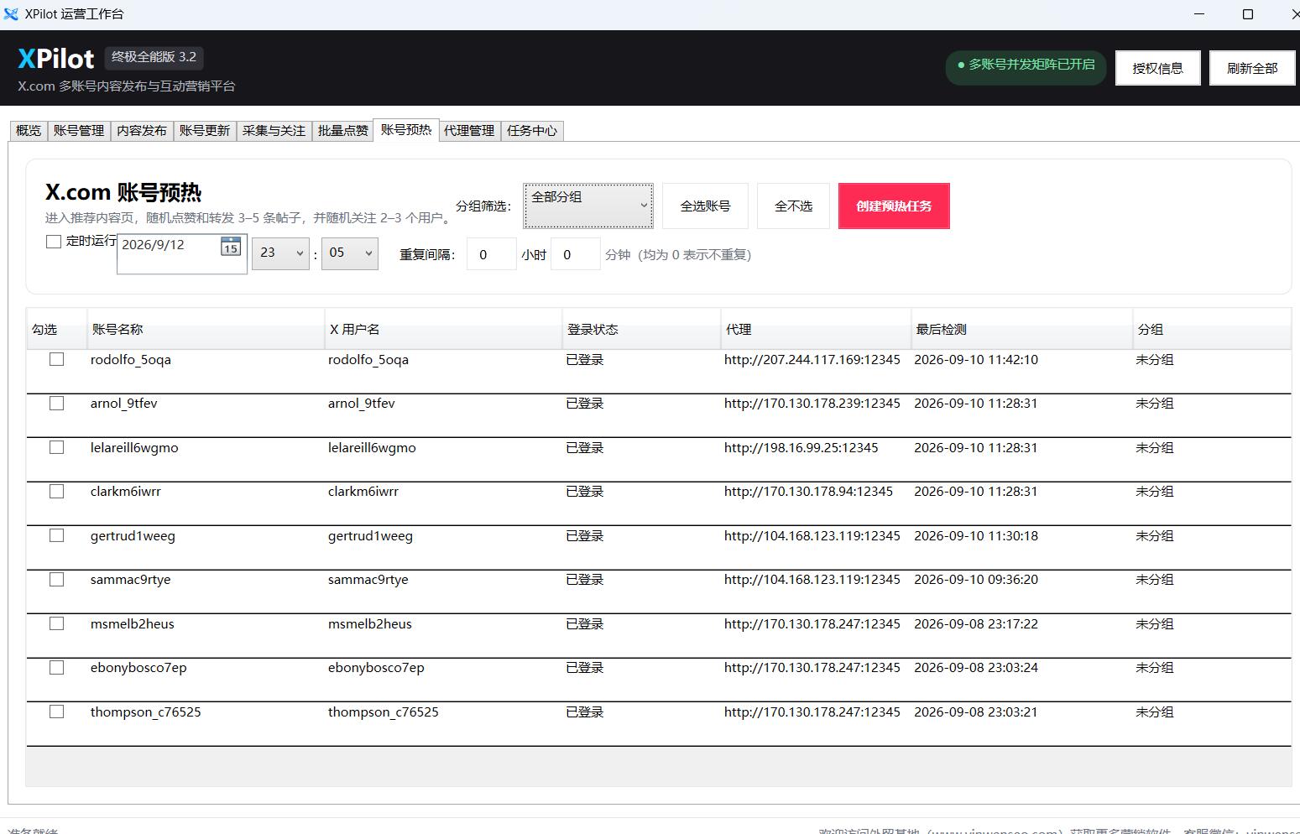This screenshot has width=1300, height=834.
Task: Click the 刷新全部 button
Action: pos(1252,68)
